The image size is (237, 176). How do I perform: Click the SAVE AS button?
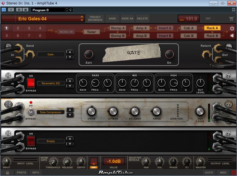pyautogui.click(x=127, y=19)
